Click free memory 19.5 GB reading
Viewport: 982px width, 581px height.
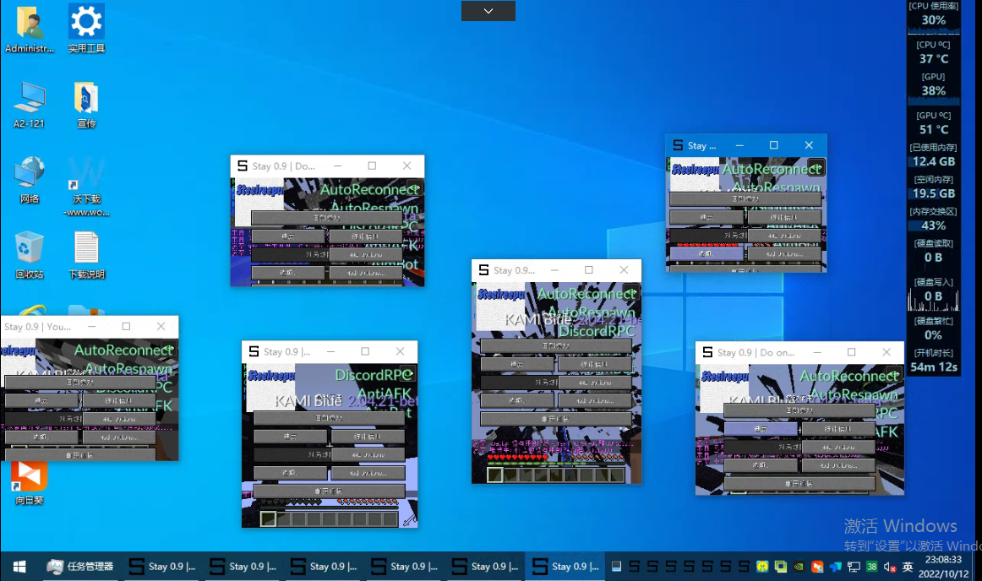[933, 193]
